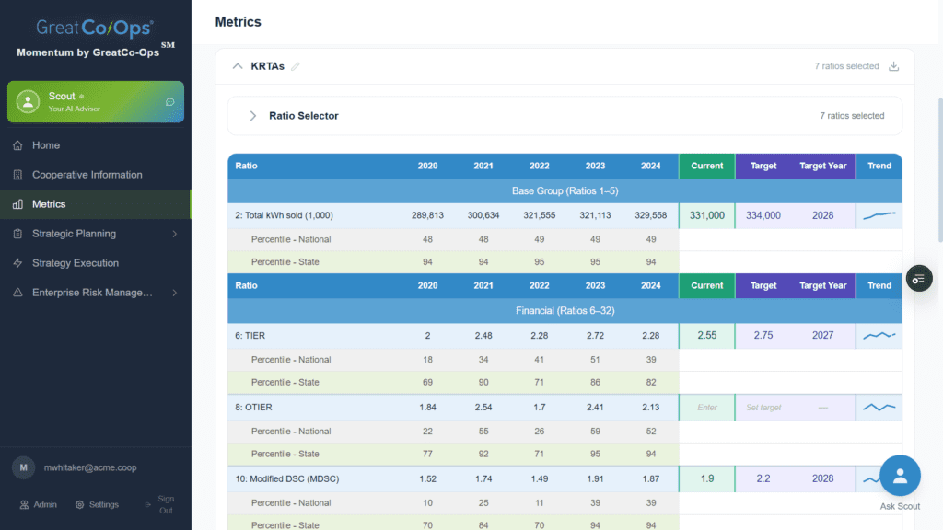Click the dark round filter panel icon

(919, 279)
